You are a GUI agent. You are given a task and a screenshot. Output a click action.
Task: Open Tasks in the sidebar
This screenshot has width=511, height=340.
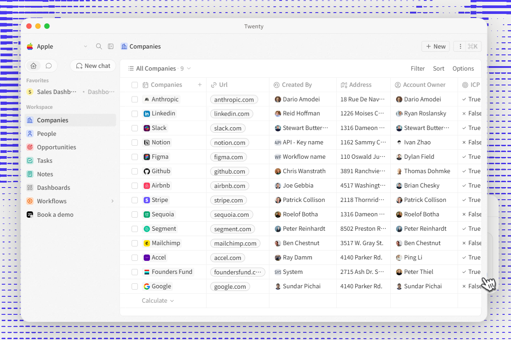pos(70,161)
